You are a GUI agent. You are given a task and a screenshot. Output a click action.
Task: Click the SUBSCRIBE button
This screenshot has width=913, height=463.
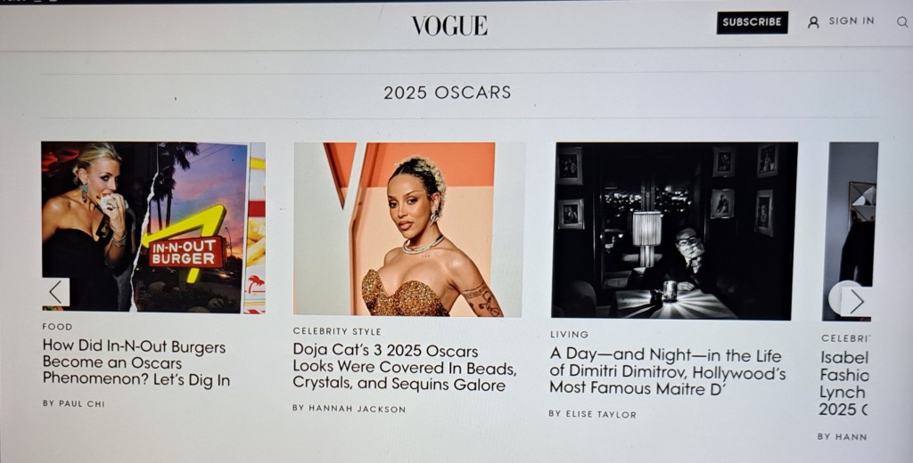coord(753,22)
